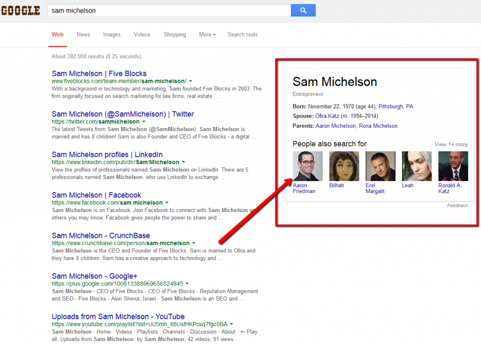Expand the arrow beside twitter.com URL

point(144,122)
